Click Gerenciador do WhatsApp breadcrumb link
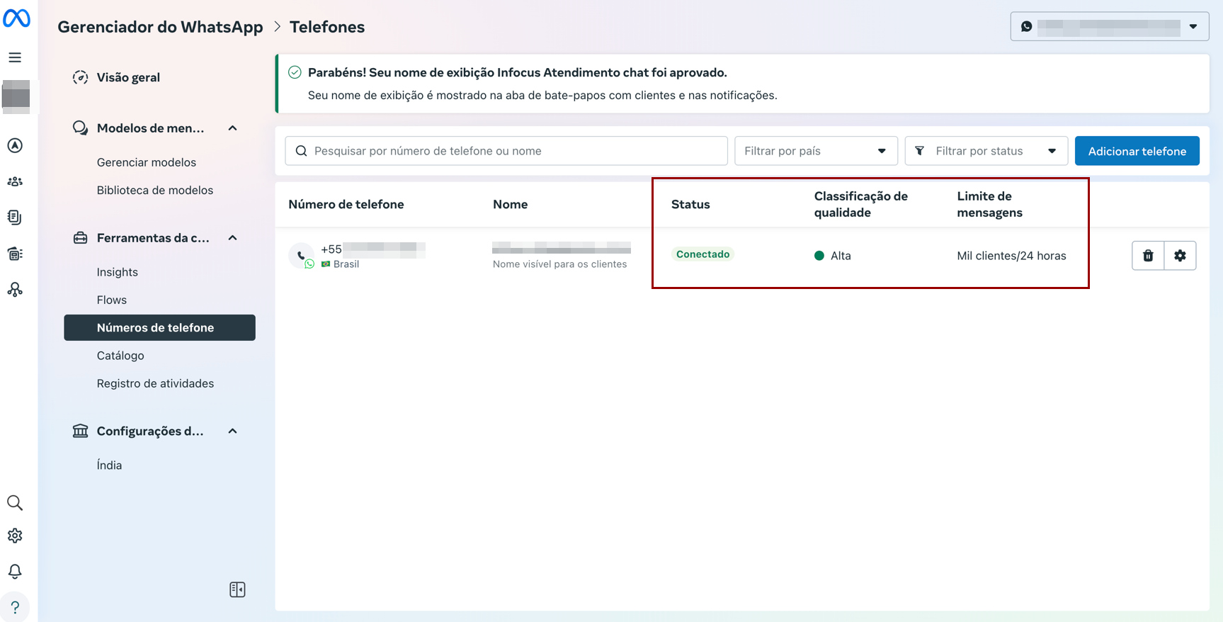 point(160,27)
